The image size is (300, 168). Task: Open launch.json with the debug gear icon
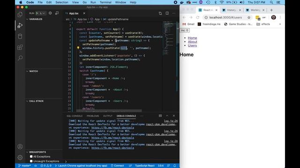(50, 13)
